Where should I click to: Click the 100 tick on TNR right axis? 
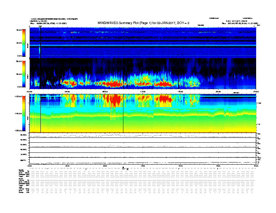click(259, 103)
